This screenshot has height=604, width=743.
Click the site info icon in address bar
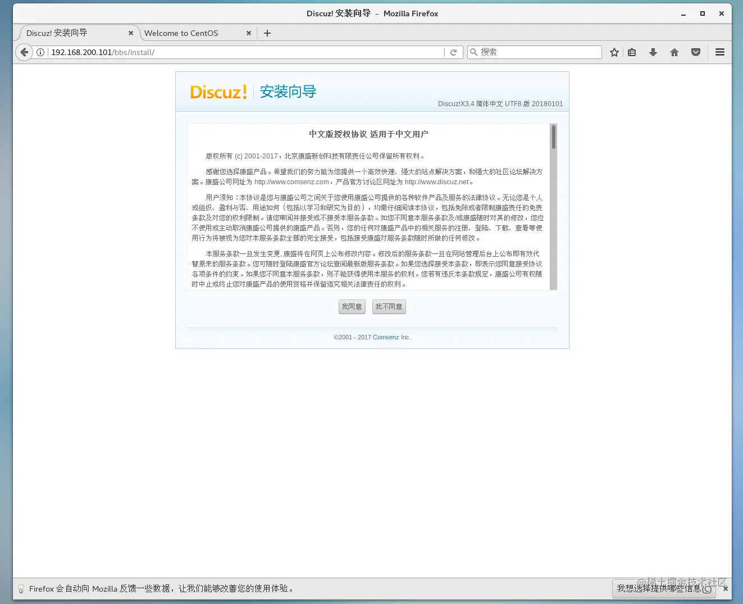[x=40, y=52]
